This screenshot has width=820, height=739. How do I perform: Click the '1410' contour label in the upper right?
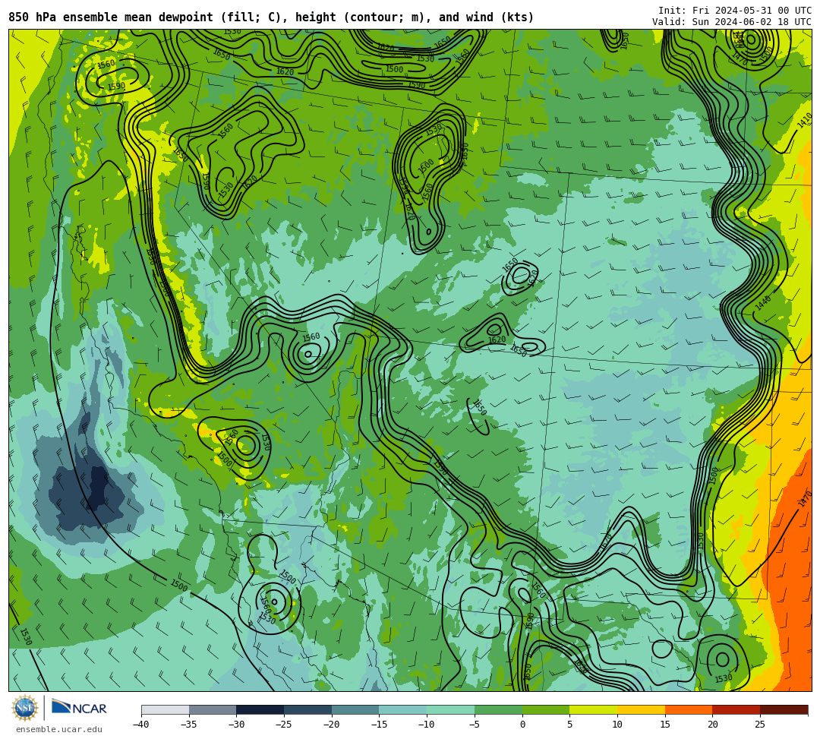(804, 121)
